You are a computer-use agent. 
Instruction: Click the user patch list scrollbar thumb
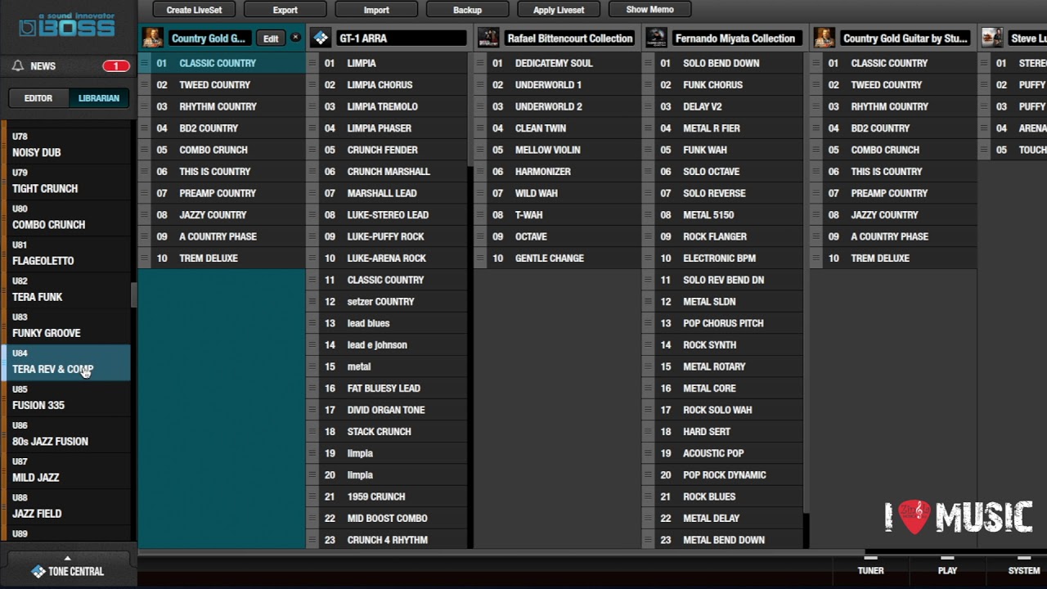point(134,295)
